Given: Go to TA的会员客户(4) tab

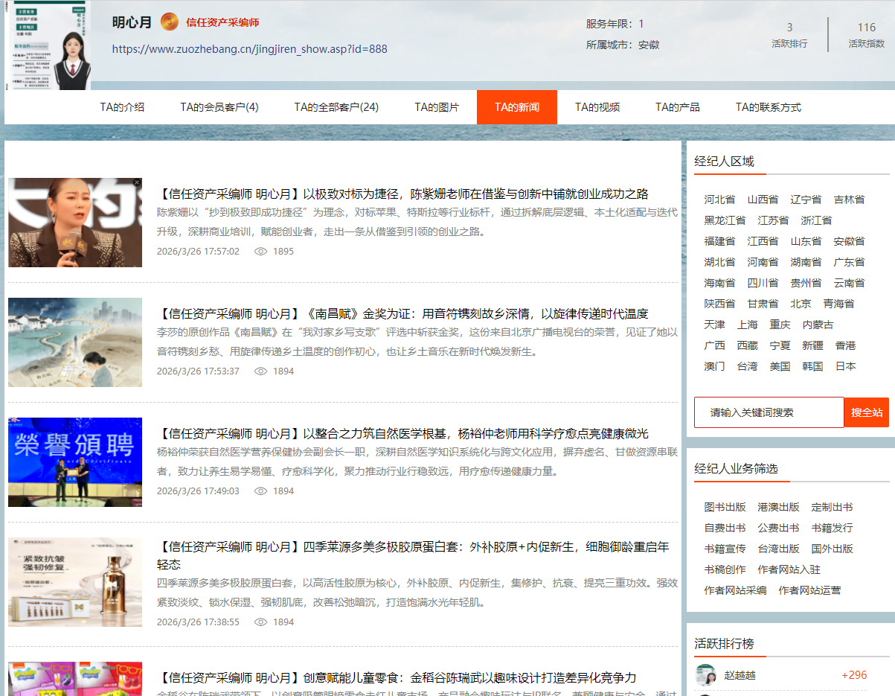Looking at the screenshot, I should point(219,107).
